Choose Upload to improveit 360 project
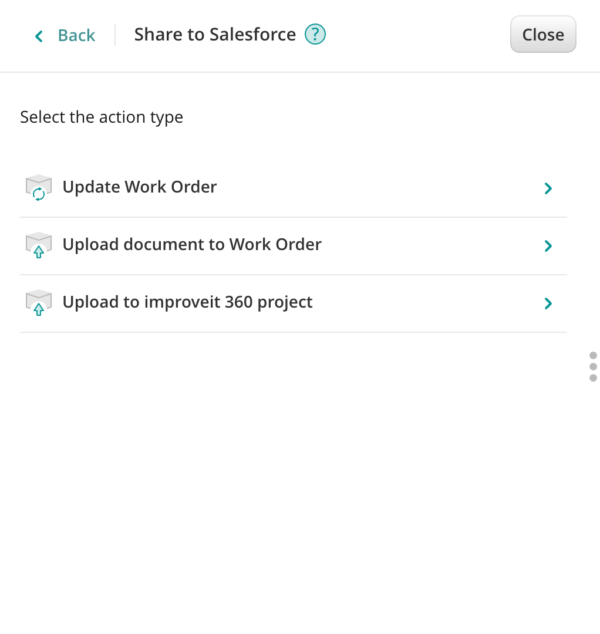This screenshot has width=600, height=634. 187,302
